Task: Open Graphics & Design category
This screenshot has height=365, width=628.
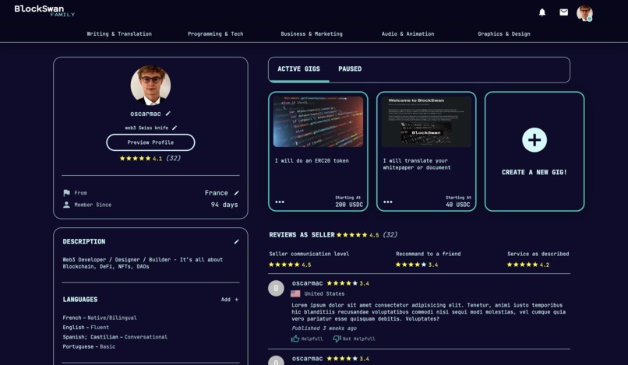Action: point(504,34)
